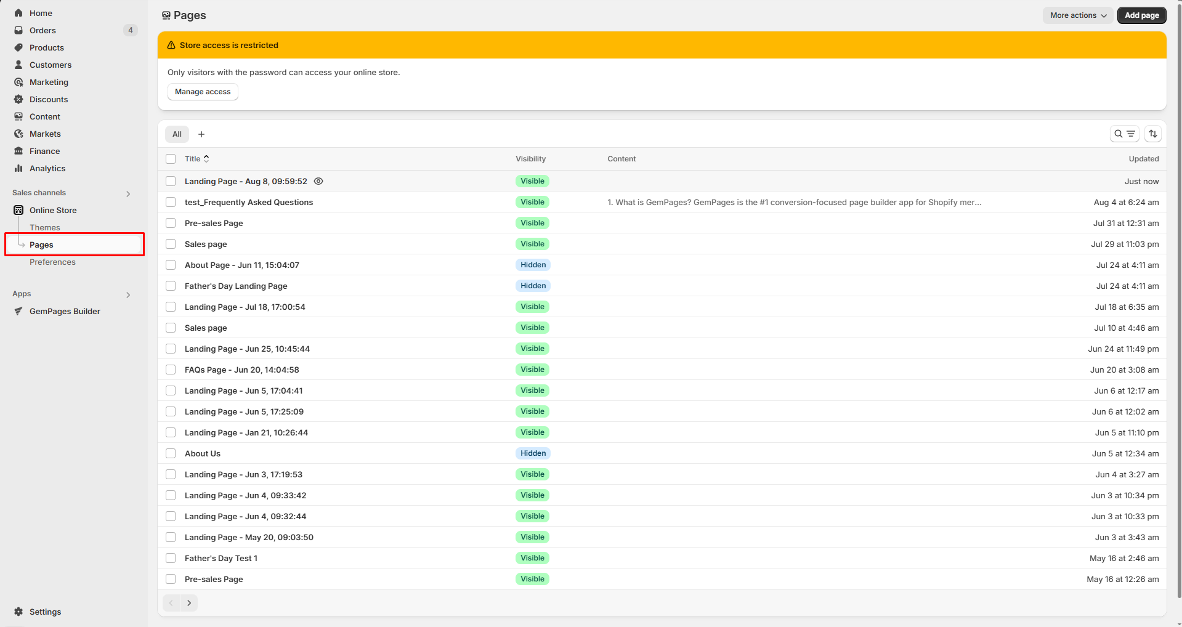This screenshot has width=1182, height=627.
Task: Toggle the select-all checkbox in table header
Action: 171,159
